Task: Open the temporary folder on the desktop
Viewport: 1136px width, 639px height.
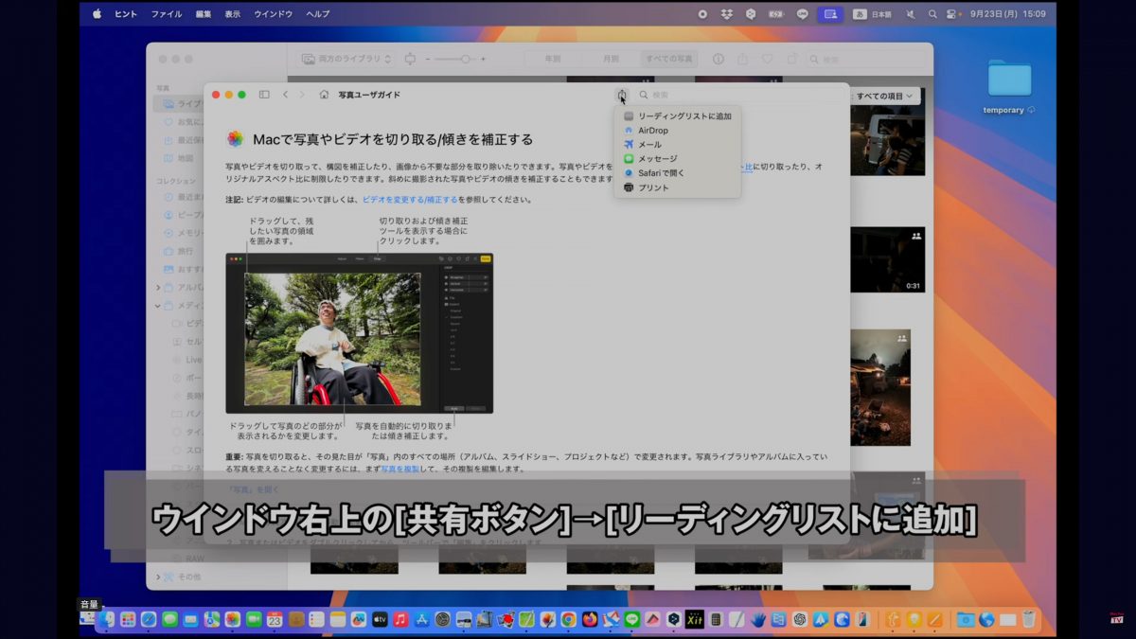Action: [x=1009, y=85]
